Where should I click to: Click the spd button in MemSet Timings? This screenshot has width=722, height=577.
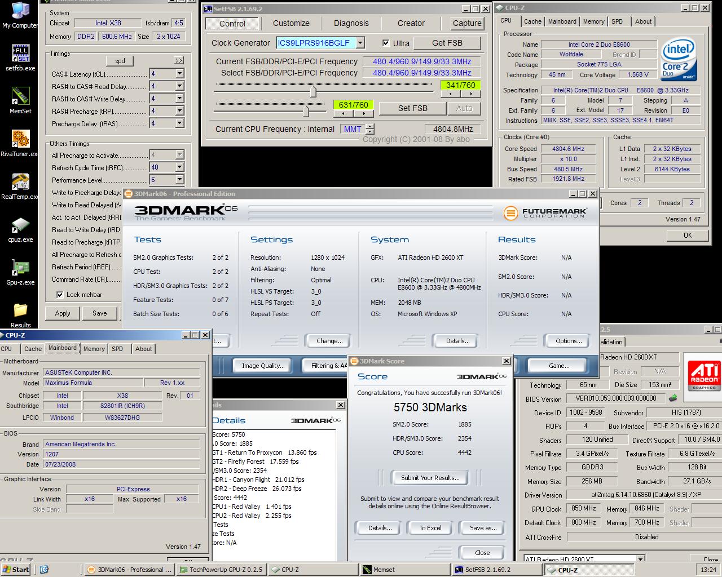[x=120, y=61]
